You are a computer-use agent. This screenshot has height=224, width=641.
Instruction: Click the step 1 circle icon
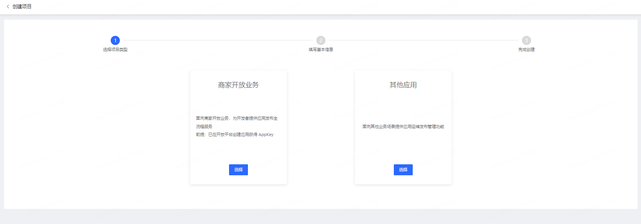[x=115, y=40]
